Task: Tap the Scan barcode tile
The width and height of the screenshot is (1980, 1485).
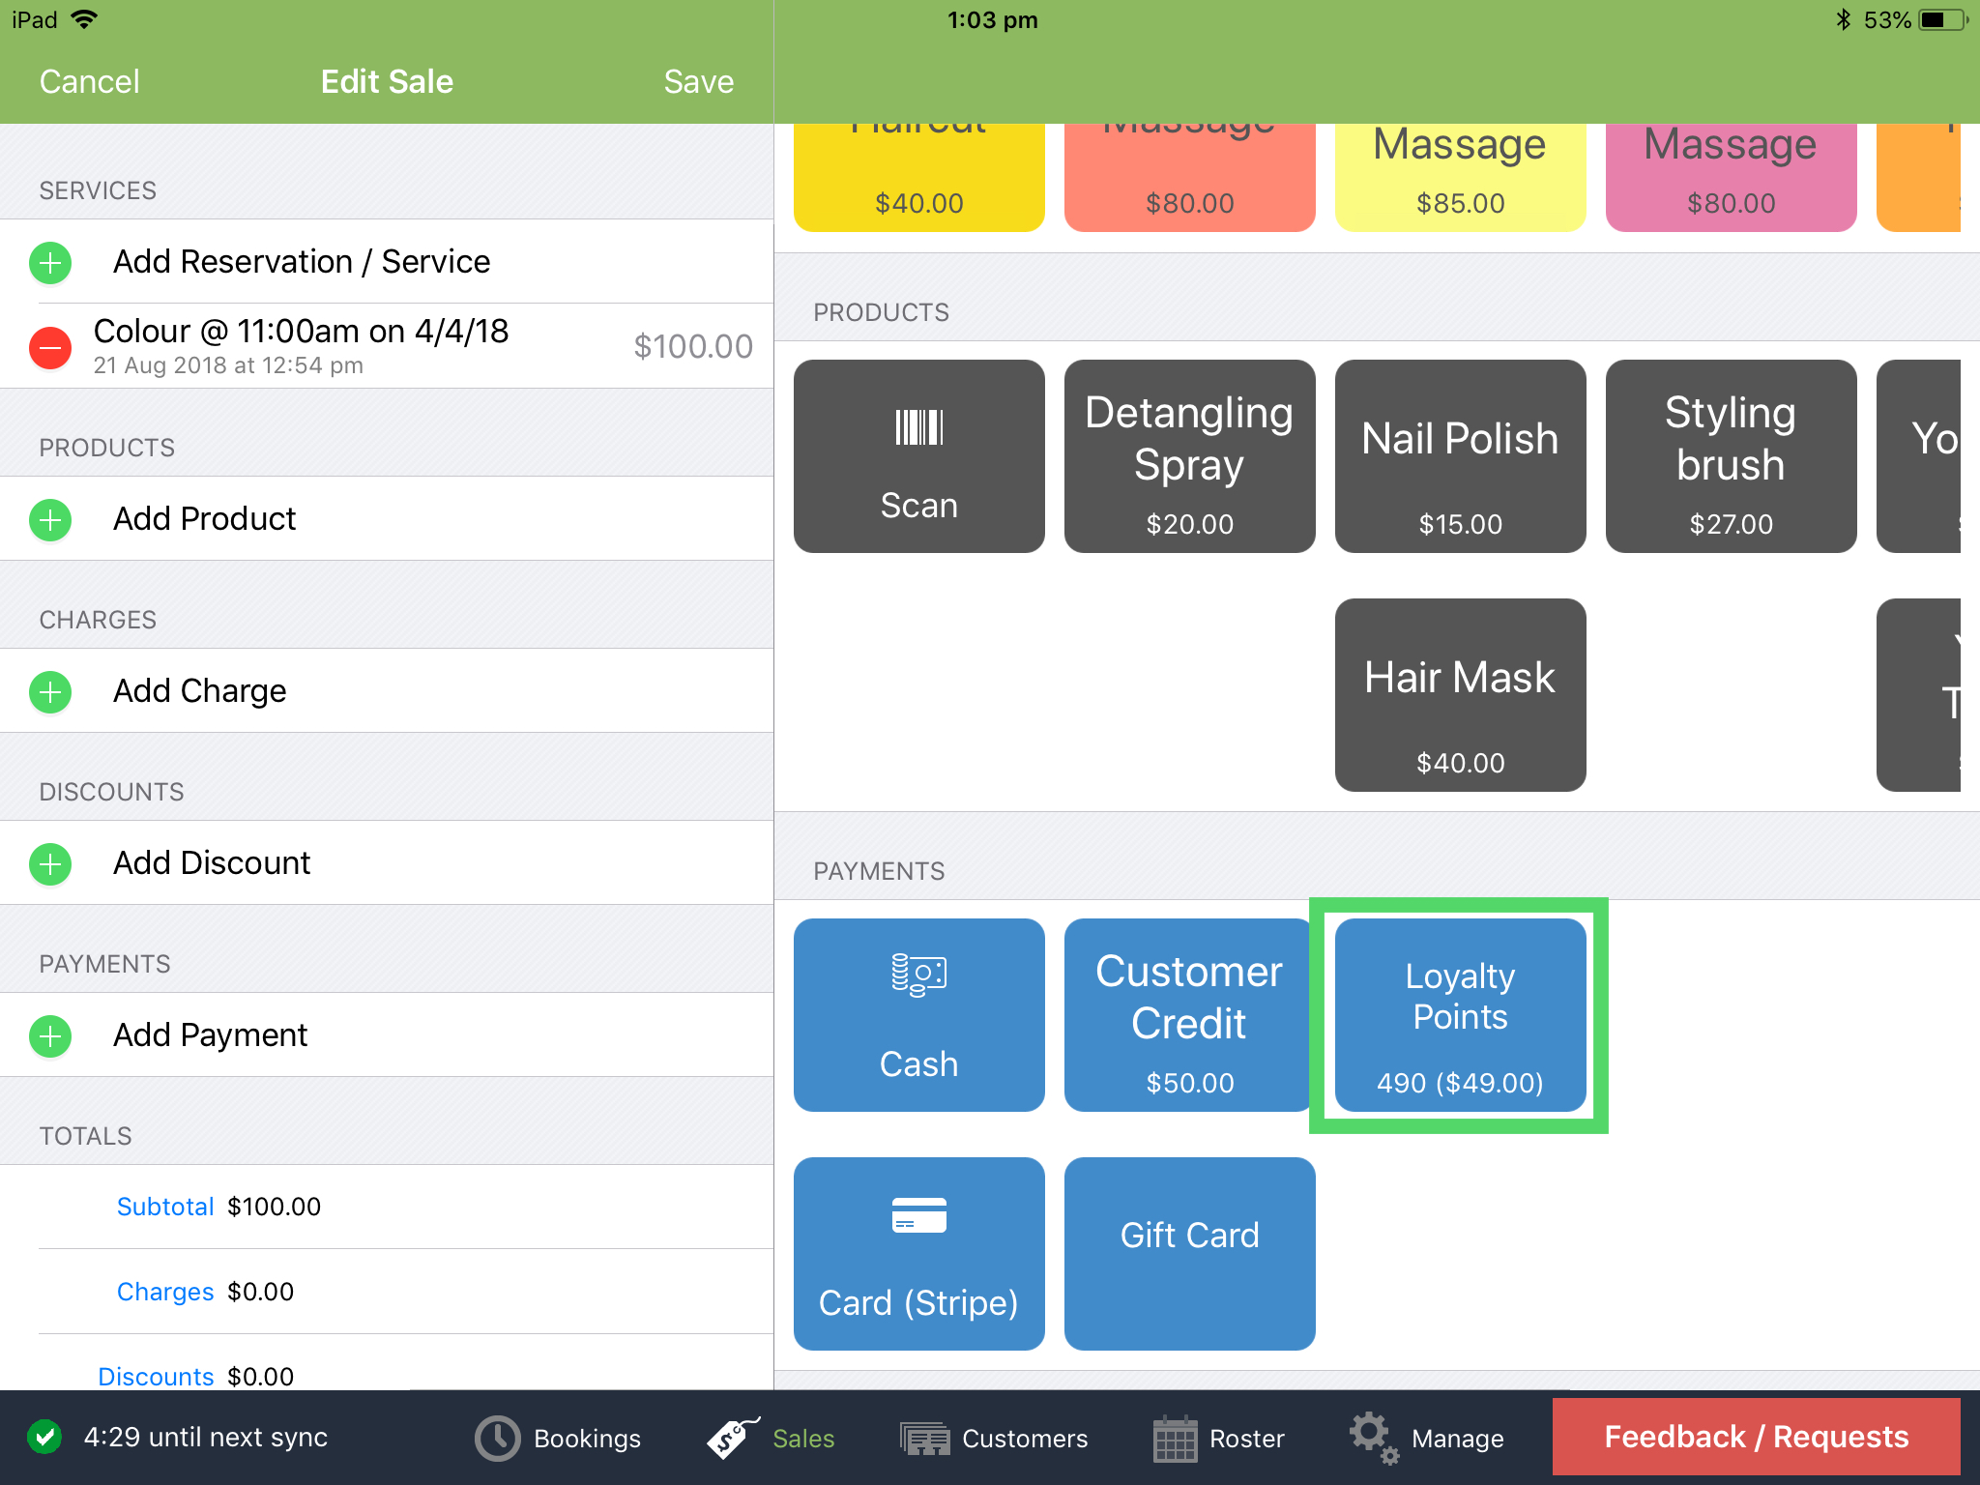Action: pos(918,456)
